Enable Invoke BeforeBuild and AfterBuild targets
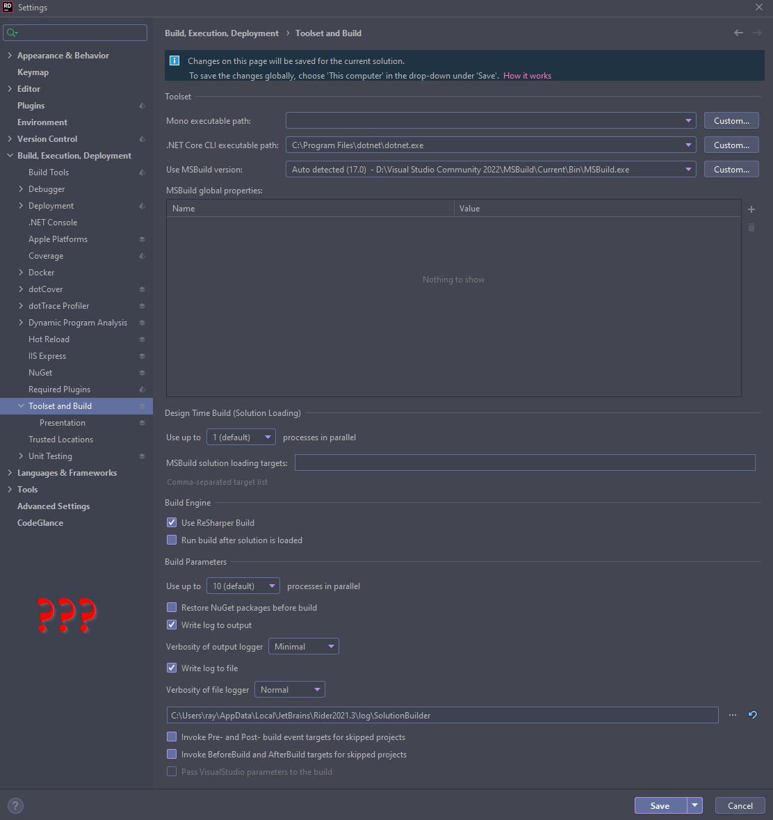Screen dimensions: 773x820 coord(172,754)
